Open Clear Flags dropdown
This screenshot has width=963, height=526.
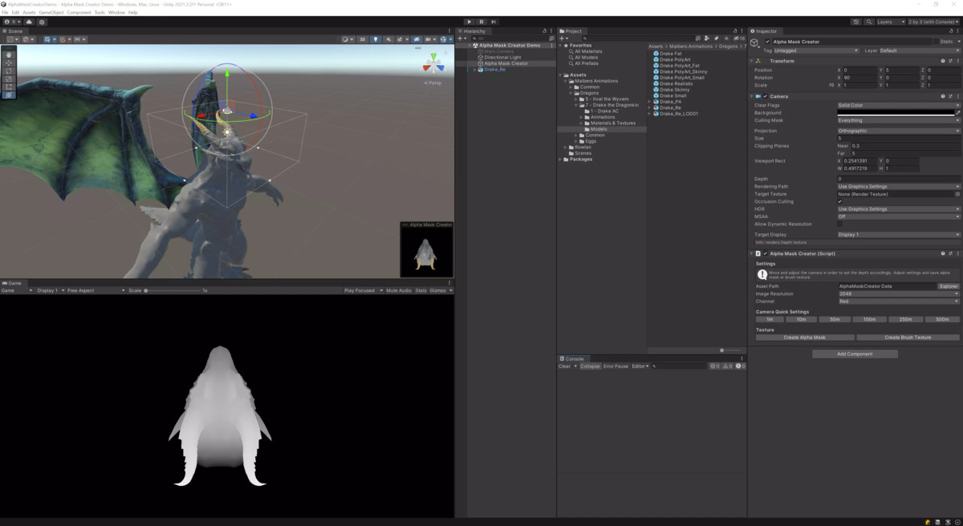click(898, 105)
